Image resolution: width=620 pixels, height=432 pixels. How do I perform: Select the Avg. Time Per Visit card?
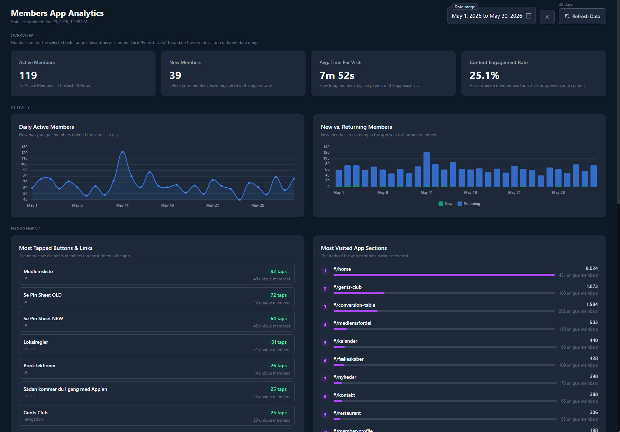click(x=383, y=73)
